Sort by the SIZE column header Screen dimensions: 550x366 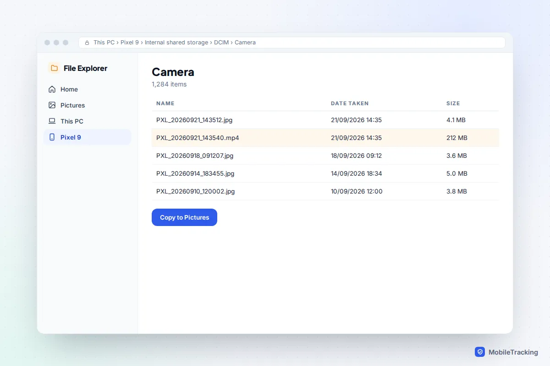453,103
